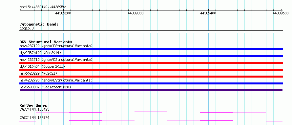292x125 pixels.
Task: Click the blue bar under nsv4237120
Action: 151,49
